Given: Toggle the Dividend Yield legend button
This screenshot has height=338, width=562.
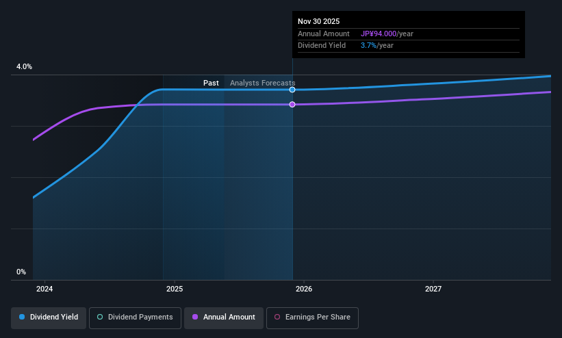Looking at the screenshot, I should click(49, 318).
